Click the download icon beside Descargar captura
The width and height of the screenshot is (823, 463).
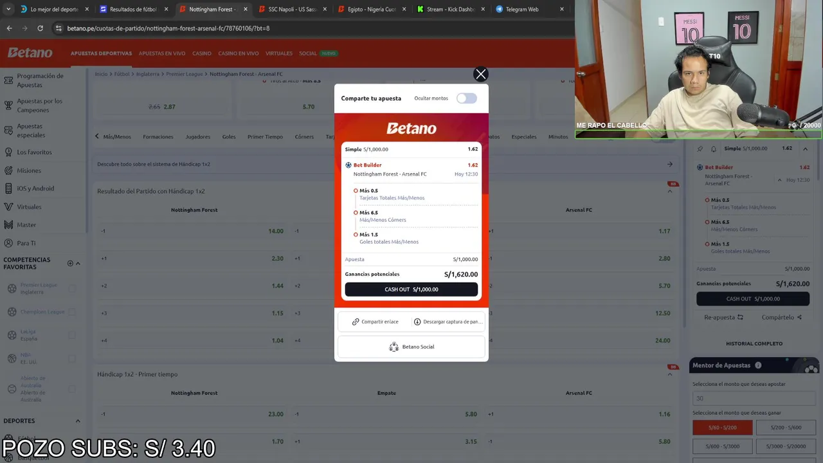click(417, 322)
